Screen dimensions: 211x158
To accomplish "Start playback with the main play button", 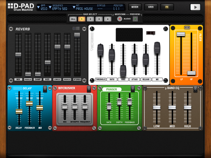I will click(x=195, y=7).
